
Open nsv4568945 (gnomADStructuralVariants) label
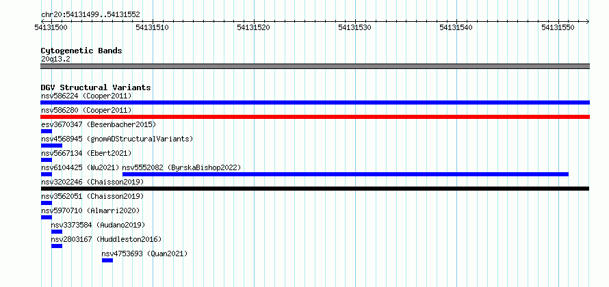coord(117,139)
